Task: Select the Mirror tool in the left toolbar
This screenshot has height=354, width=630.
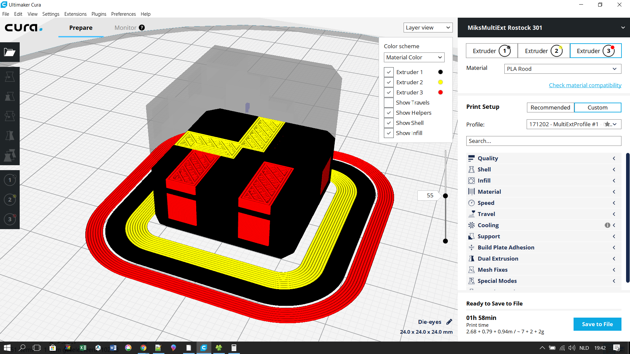Action: click(x=10, y=136)
